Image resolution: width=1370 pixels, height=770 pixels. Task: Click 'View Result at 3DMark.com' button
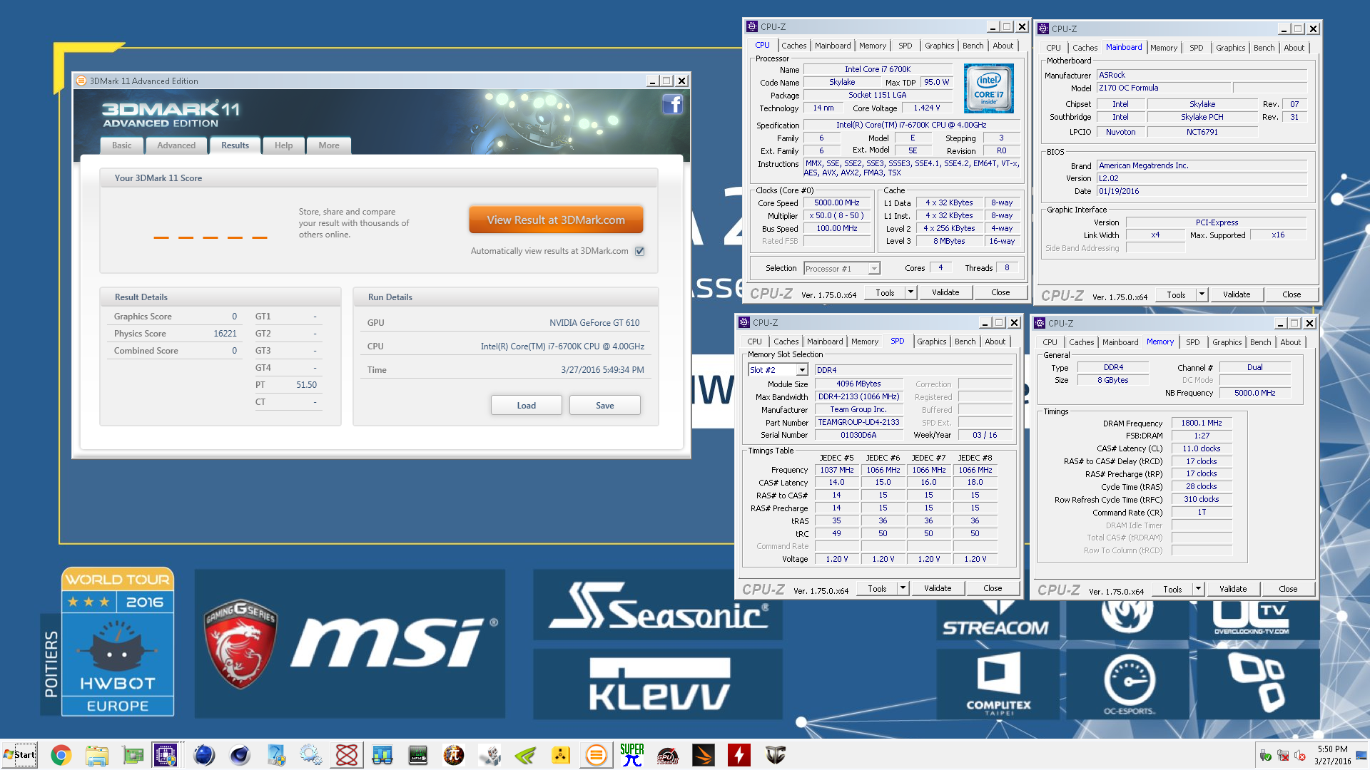pyautogui.click(x=556, y=220)
